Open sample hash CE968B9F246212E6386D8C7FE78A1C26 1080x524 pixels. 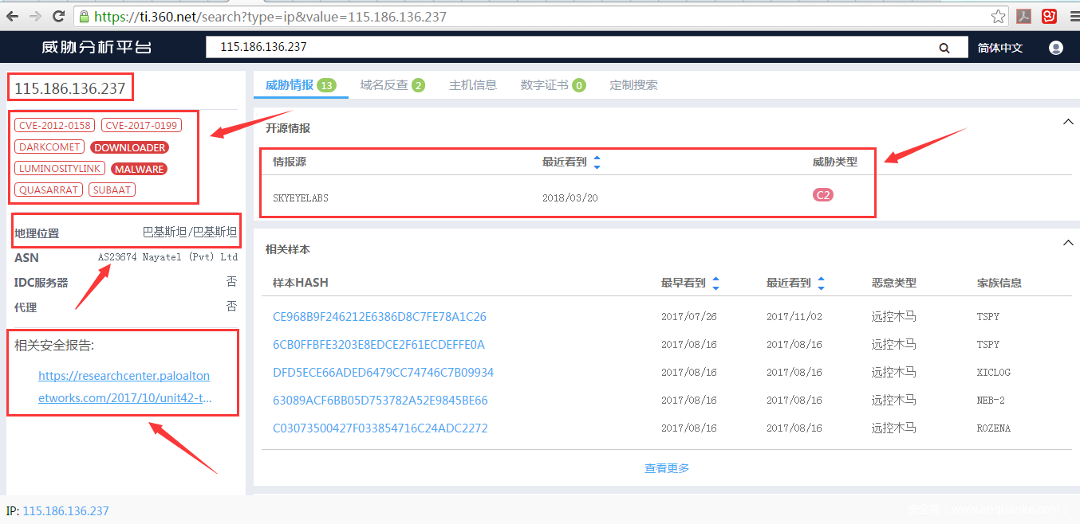coord(379,317)
